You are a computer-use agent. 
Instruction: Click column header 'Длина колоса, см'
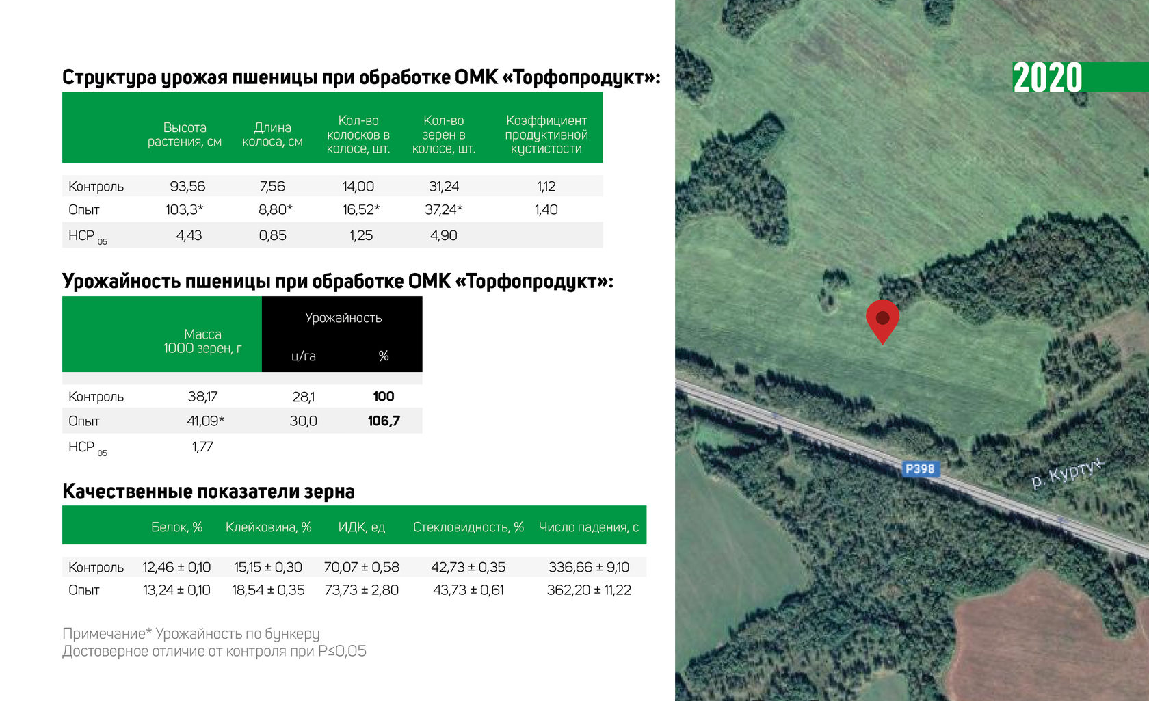[272, 134]
